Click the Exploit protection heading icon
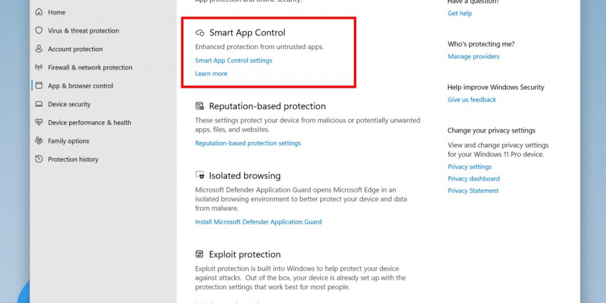This screenshot has width=606, height=303. (199, 254)
